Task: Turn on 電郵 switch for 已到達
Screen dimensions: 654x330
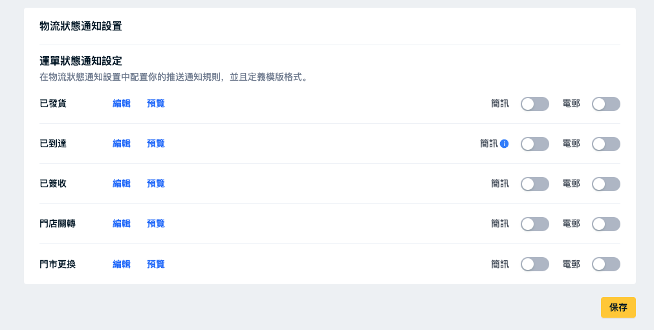Action: [606, 144]
